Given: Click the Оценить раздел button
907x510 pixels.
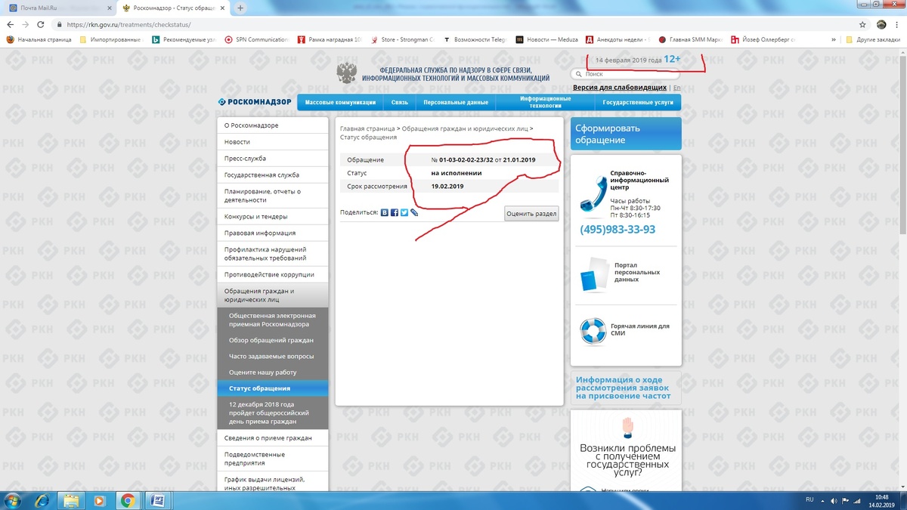Looking at the screenshot, I should (x=531, y=214).
